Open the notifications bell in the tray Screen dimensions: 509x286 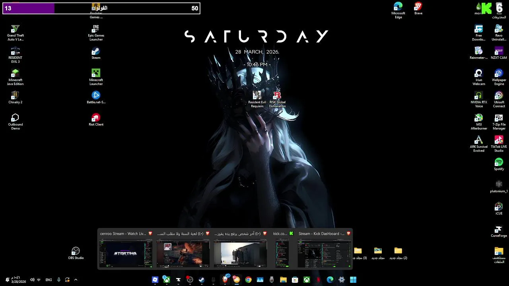[x=7, y=280]
